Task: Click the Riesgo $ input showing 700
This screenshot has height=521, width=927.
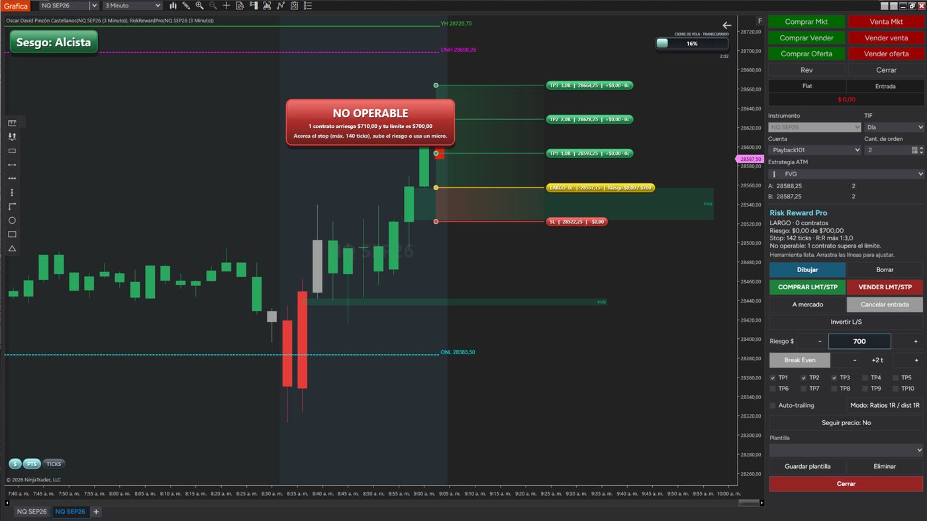Action: click(x=859, y=342)
